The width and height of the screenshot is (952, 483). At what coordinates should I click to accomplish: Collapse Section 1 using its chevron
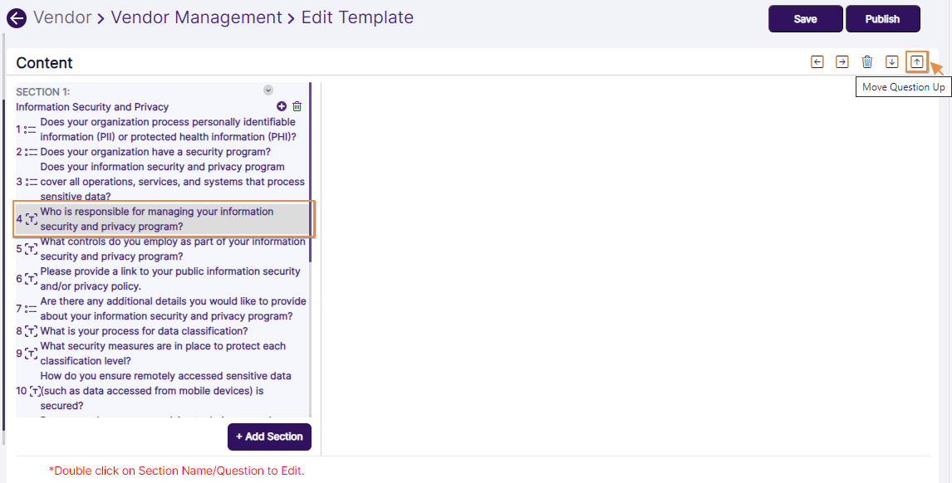tap(267, 89)
